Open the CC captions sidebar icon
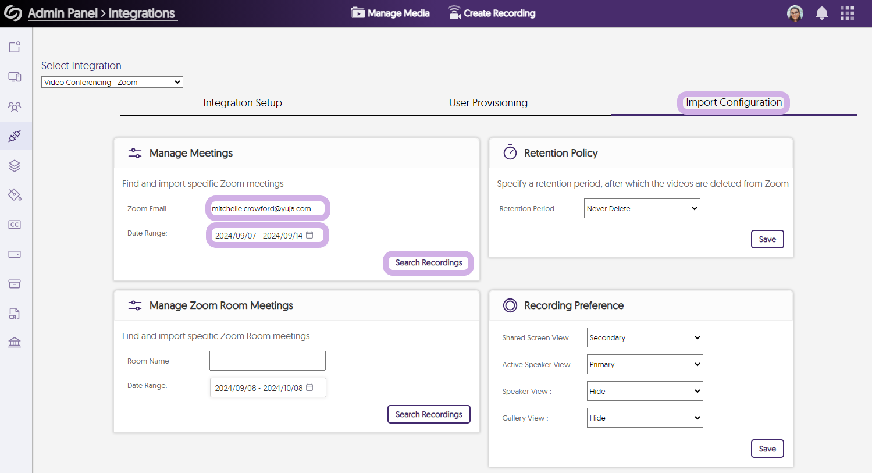The height and width of the screenshot is (473, 872). click(15, 225)
